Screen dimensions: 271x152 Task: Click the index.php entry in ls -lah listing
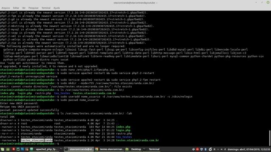click(123, 127)
